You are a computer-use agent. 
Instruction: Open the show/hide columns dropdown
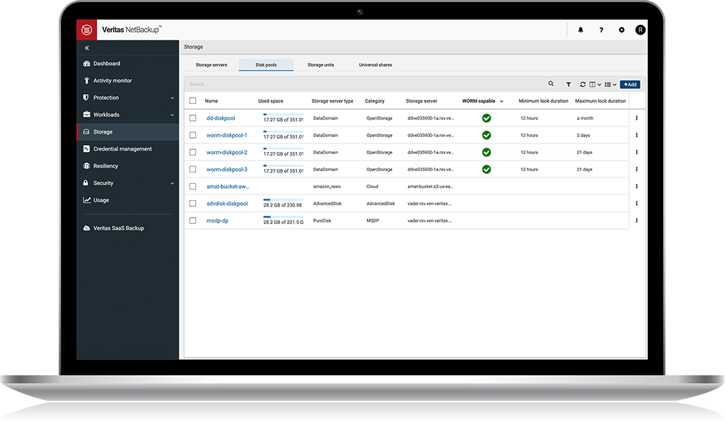(595, 84)
